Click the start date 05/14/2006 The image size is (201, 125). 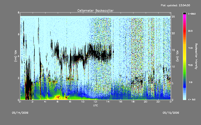pos(20,113)
